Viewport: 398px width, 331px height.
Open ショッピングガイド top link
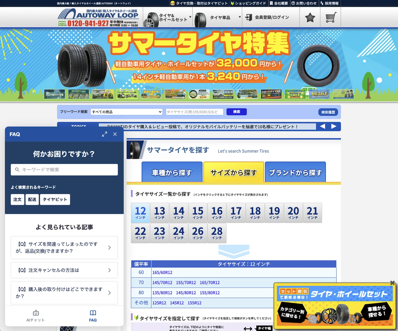[x=248, y=3]
